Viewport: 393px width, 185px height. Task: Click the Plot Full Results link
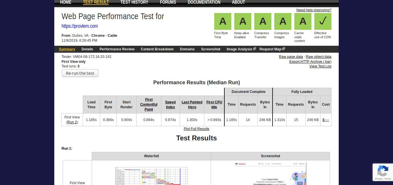196,129
